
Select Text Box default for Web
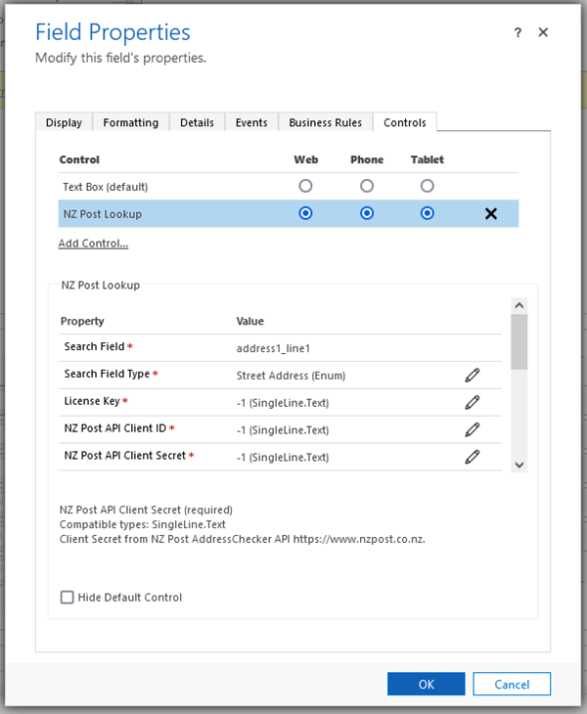[x=305, y=186]
